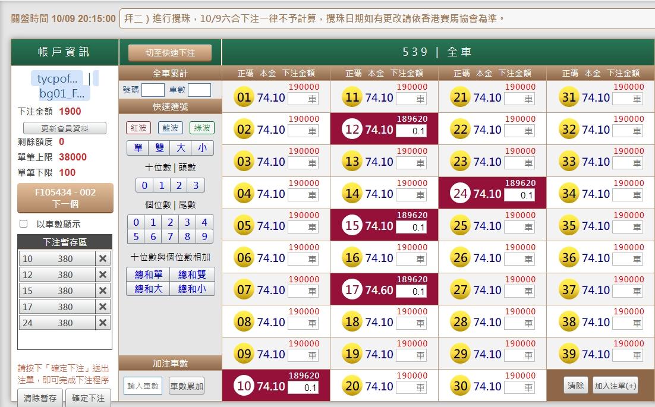This screenshot has width=655, height=407.
Task: Click the 下注金額 value 1900
Action: pos(70,112)
